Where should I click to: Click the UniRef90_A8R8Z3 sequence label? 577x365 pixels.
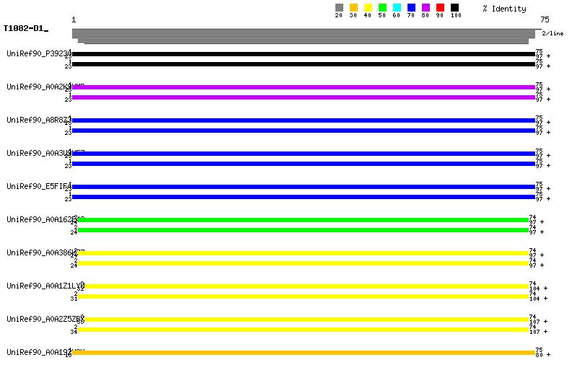tap(38, 120)
